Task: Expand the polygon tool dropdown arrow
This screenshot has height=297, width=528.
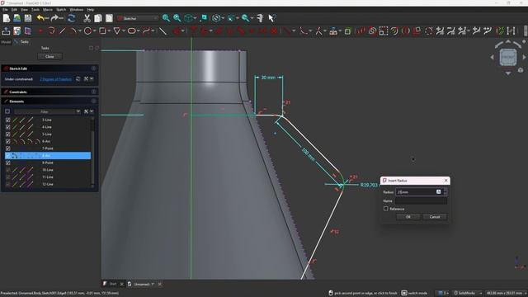Action: pyautogui.click(x=124, y=31)
